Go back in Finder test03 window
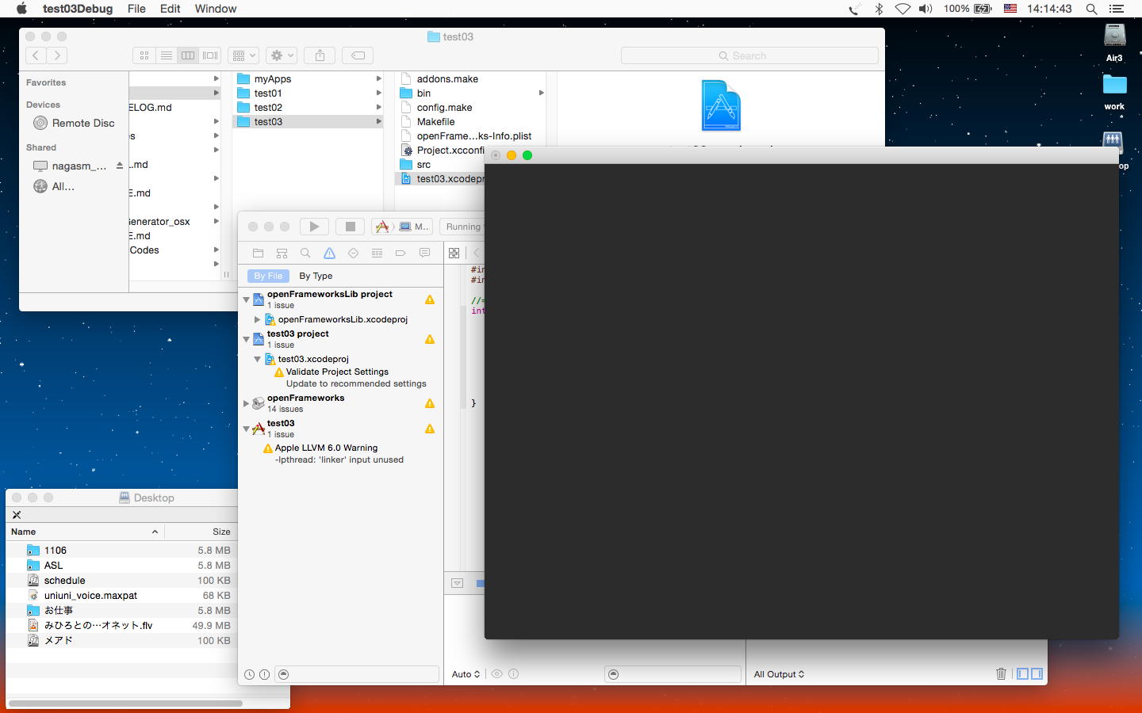The width and height of the screenshot is (1142, 713). pyautogui.click(x=36, y=55)
